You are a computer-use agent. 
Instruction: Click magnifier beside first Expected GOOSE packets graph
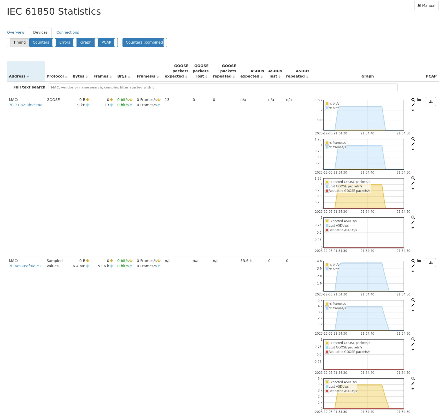413,178
